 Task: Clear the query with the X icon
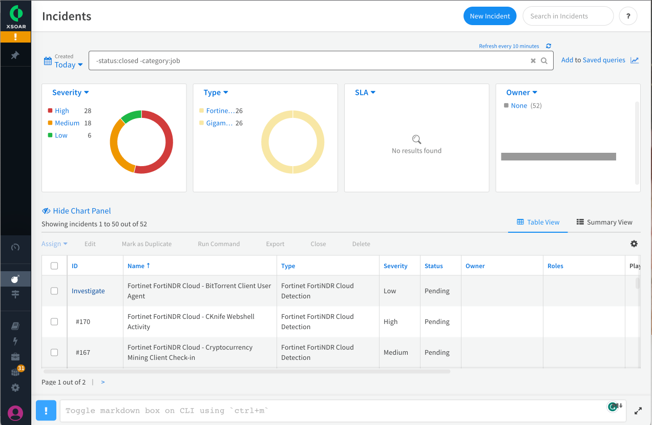point(533,60)
